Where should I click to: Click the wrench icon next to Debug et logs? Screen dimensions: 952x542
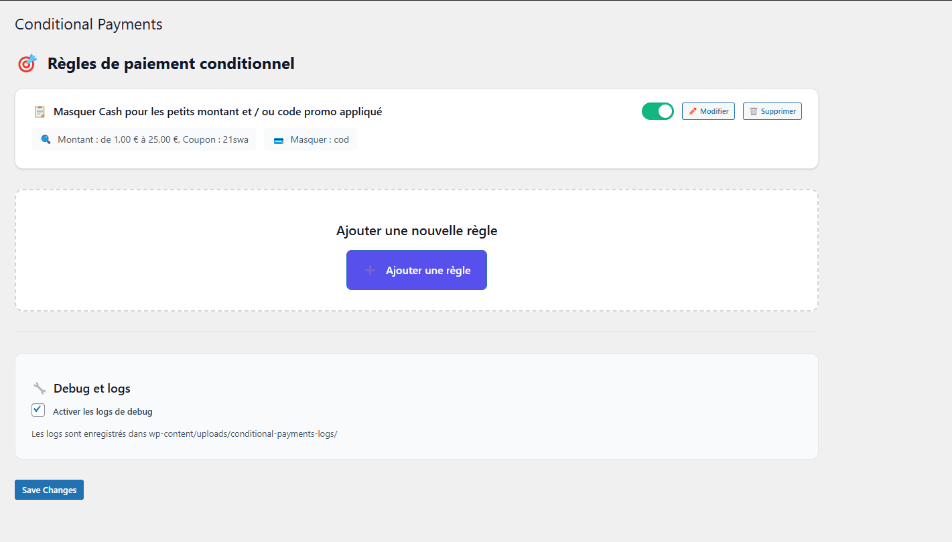pos(39,388)
